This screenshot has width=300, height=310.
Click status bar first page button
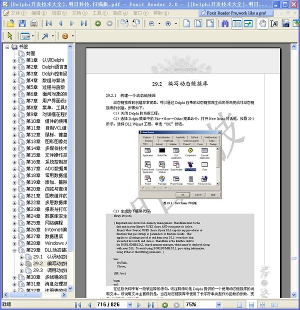pyautogui.click(x=78, y=304)
